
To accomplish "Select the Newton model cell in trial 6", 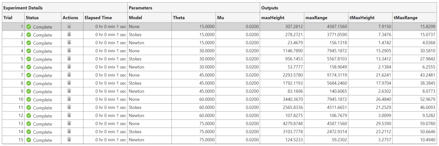I will (x=149, y=67).
